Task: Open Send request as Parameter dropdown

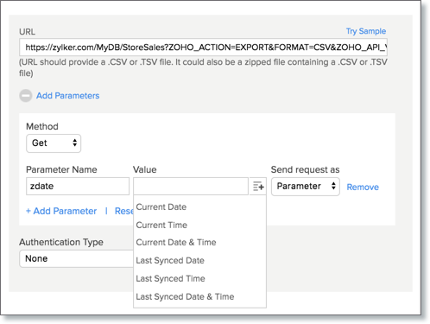Action: (x=306, y=187)
